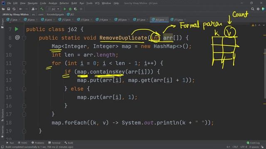Viewport: 266px width, 149px height.
Task: Click the UTF-8 encoding indicator
Action: click(244, 147)
